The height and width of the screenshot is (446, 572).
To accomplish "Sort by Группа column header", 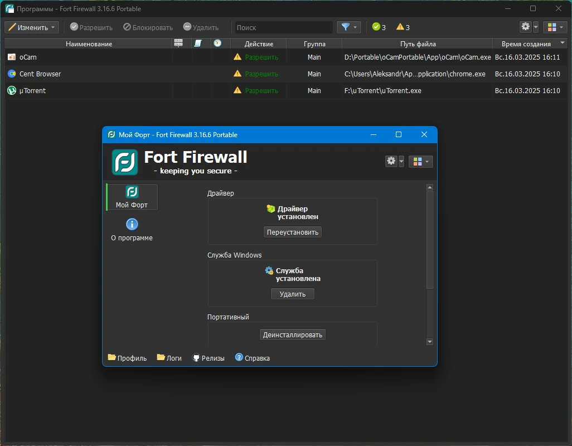I will click(x=314, y=43).
